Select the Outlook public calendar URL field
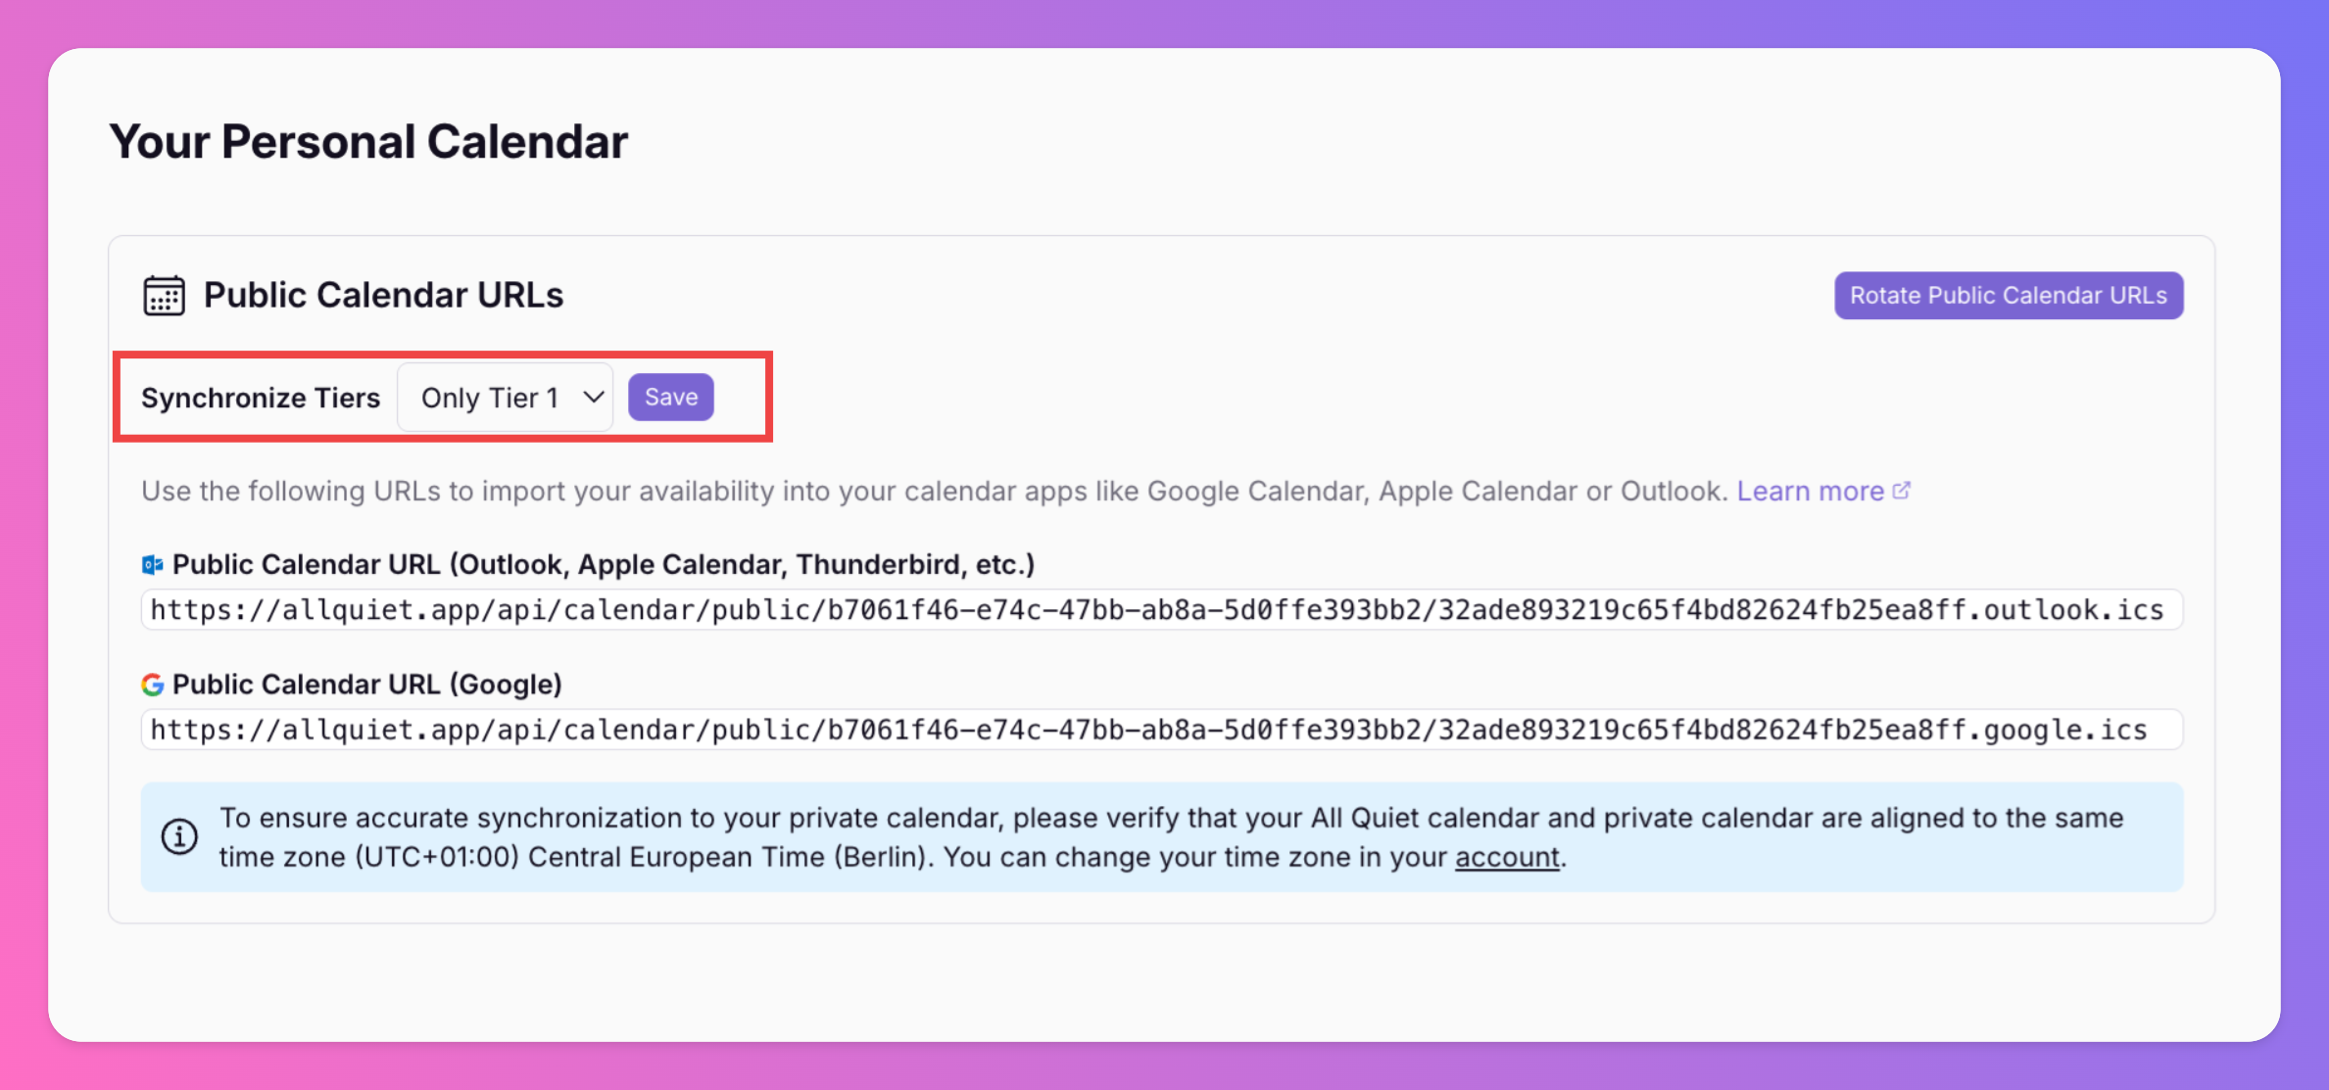This screenshot has height=1090, width=2329. pyautogui.click(x=1161, y=610)
